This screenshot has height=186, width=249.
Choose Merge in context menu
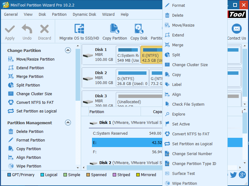[x=195, y=45]
